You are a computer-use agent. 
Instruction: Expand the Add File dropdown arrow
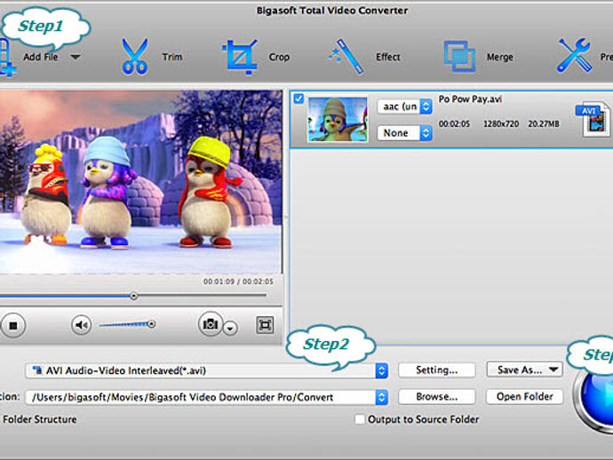[x=76, y=57]
